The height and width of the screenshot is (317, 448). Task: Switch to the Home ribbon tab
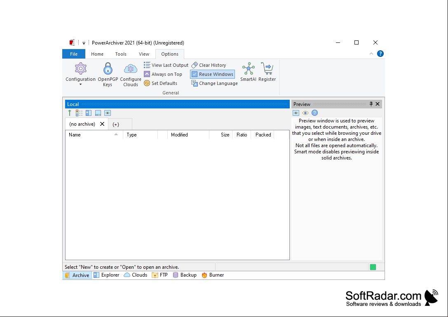click(97, 54)
